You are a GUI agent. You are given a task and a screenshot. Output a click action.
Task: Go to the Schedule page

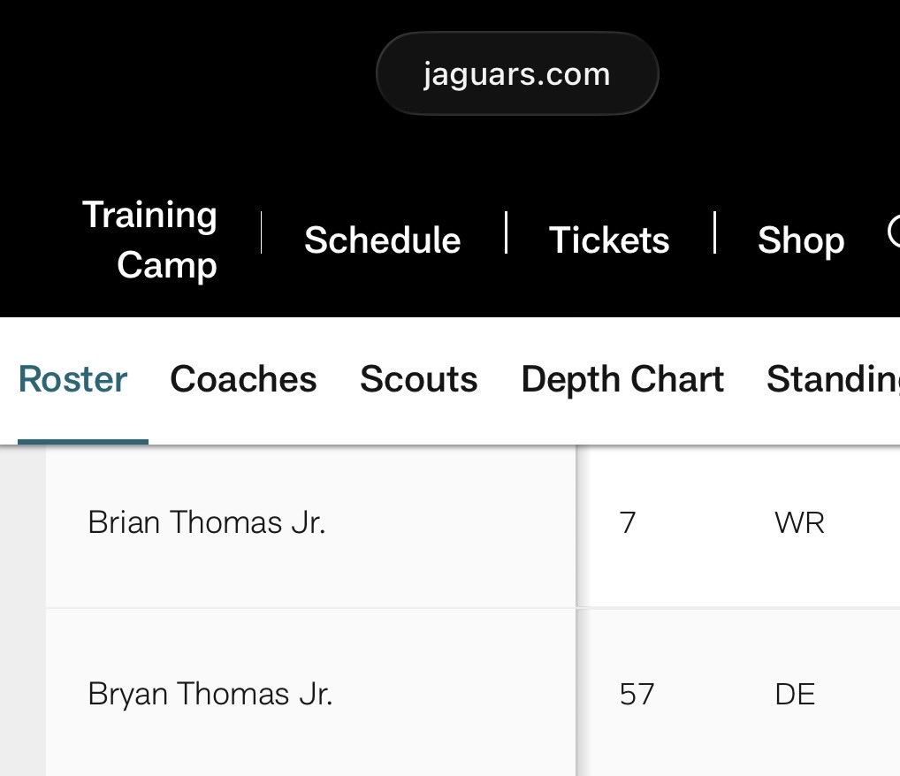point(382,240)
